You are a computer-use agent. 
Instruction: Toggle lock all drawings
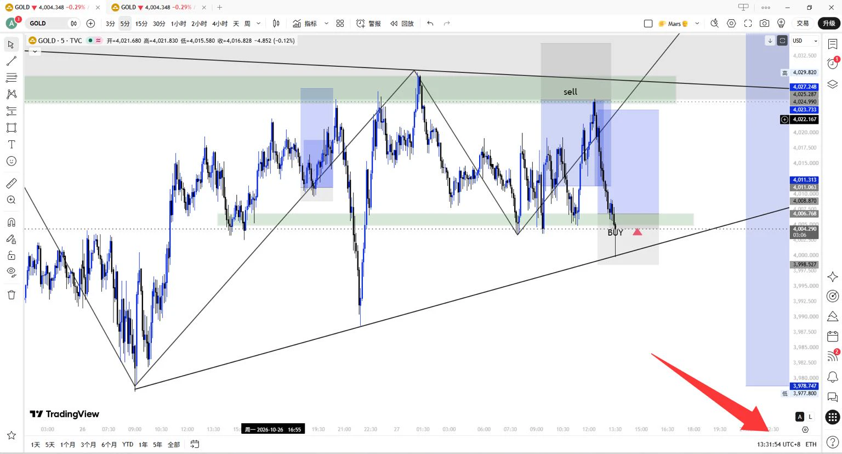click(x=11, y=256)
